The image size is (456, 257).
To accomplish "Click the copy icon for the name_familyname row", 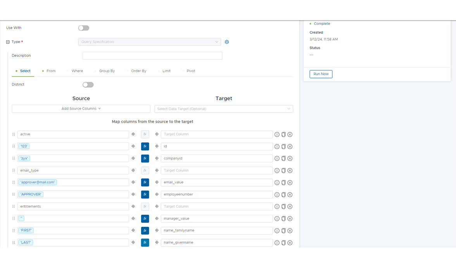I will 283,231.
